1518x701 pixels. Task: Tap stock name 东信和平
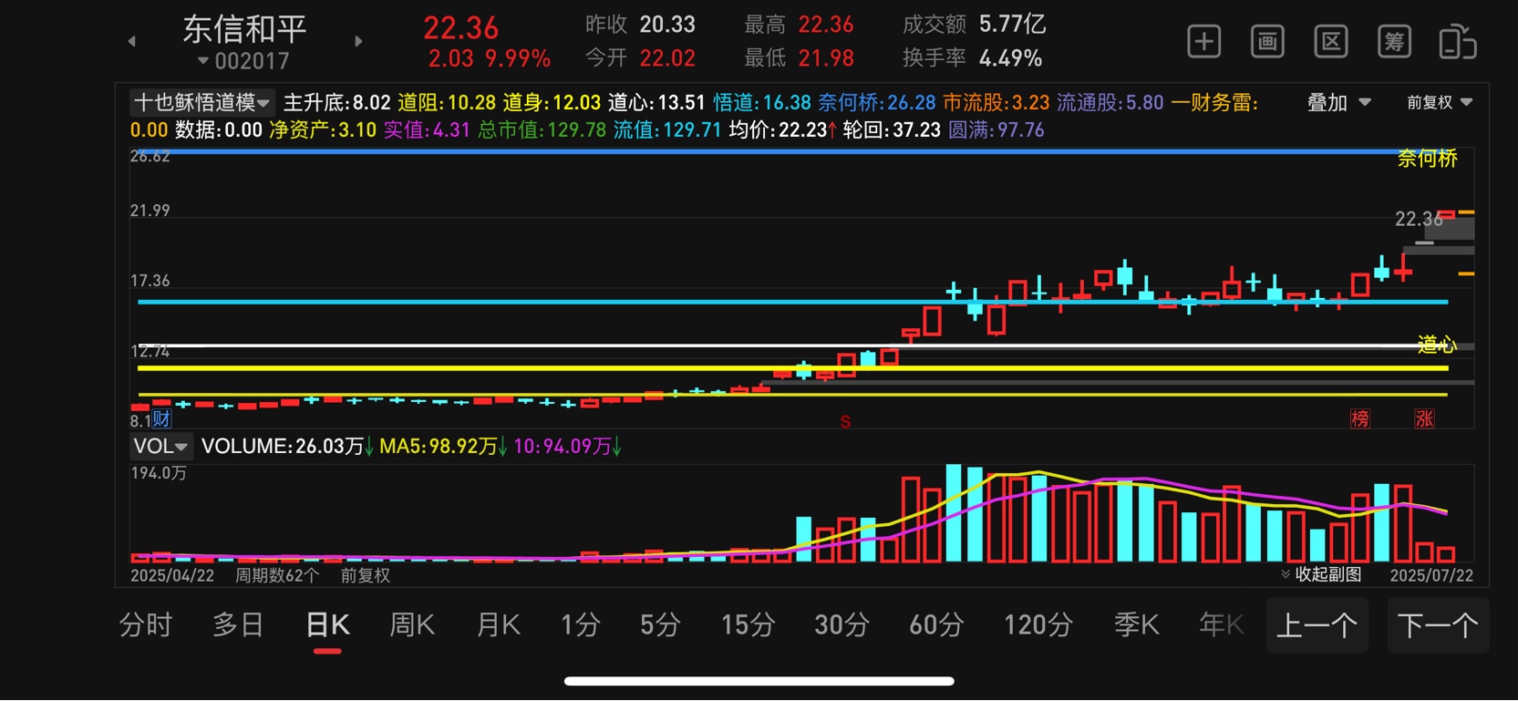[244, 29]
